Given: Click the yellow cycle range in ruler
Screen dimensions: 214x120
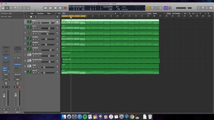Looking at the screenshot, I should [74, 16].
